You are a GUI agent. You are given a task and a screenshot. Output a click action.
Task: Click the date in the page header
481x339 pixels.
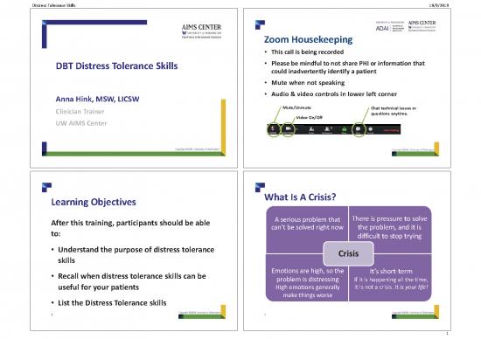[439, 5]
